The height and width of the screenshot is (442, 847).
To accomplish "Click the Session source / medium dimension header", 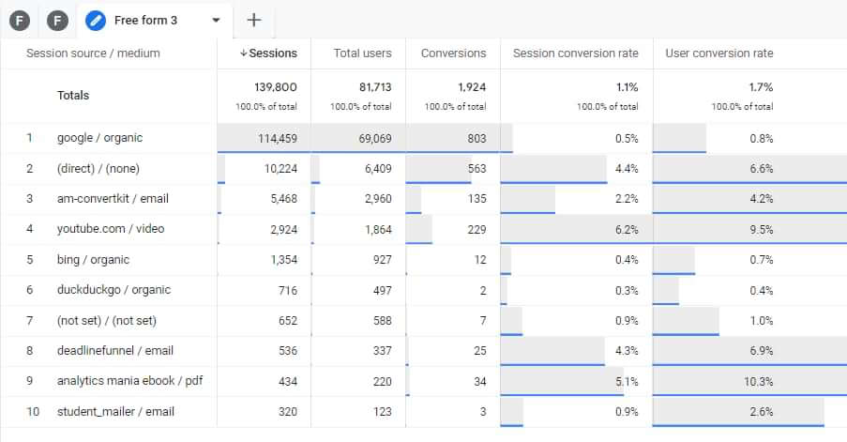I will tap(93, 53).
